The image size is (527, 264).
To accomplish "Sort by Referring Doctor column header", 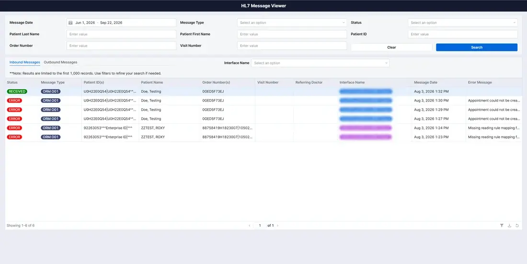I will click(x=309, y=82).
